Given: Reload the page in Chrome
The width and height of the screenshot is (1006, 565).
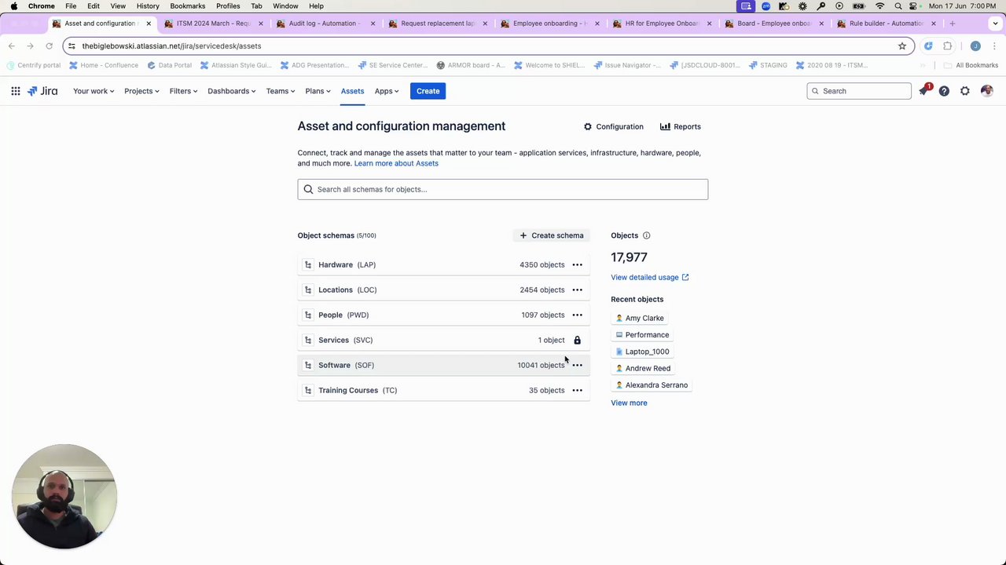Looking at the screenshot, I should 49,46.
